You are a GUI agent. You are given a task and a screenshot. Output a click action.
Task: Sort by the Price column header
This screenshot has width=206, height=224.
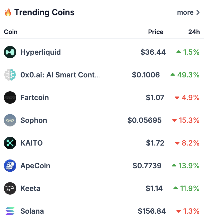tap(156, 32)
